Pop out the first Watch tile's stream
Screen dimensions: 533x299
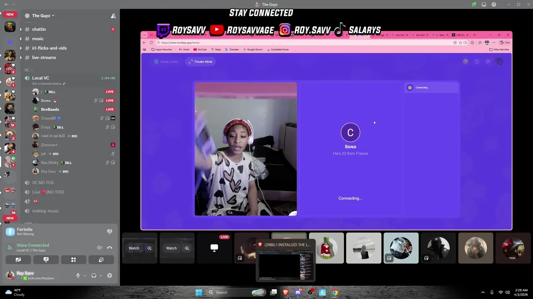pyautogui.click(x=149, y=248)
